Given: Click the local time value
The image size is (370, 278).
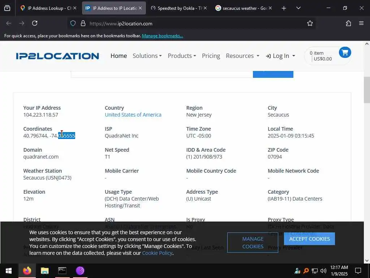Looking at the screenshot, I should [291, 136].
